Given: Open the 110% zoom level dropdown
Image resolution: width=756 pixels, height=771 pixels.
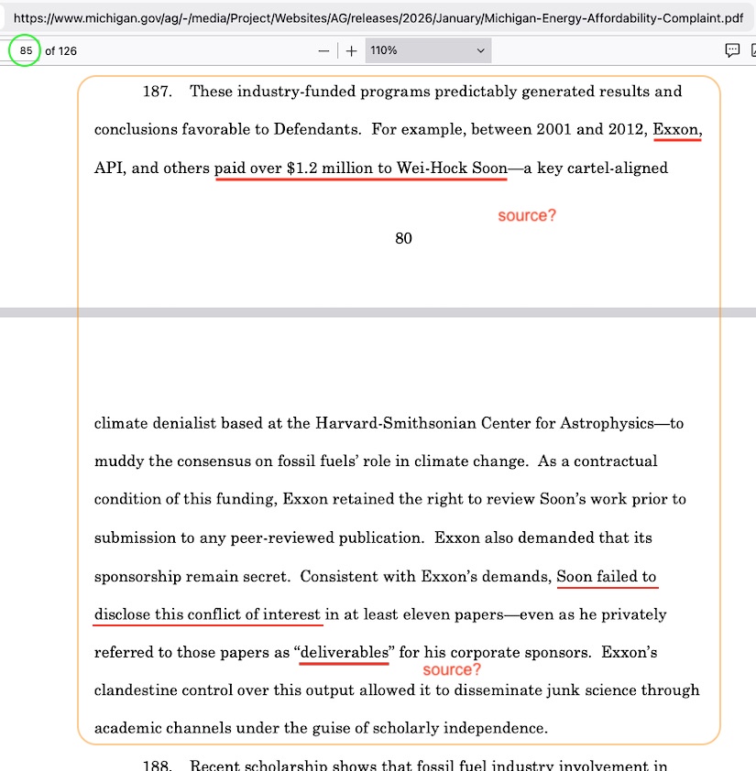Looking at the screenshot, I should (428, 51).
